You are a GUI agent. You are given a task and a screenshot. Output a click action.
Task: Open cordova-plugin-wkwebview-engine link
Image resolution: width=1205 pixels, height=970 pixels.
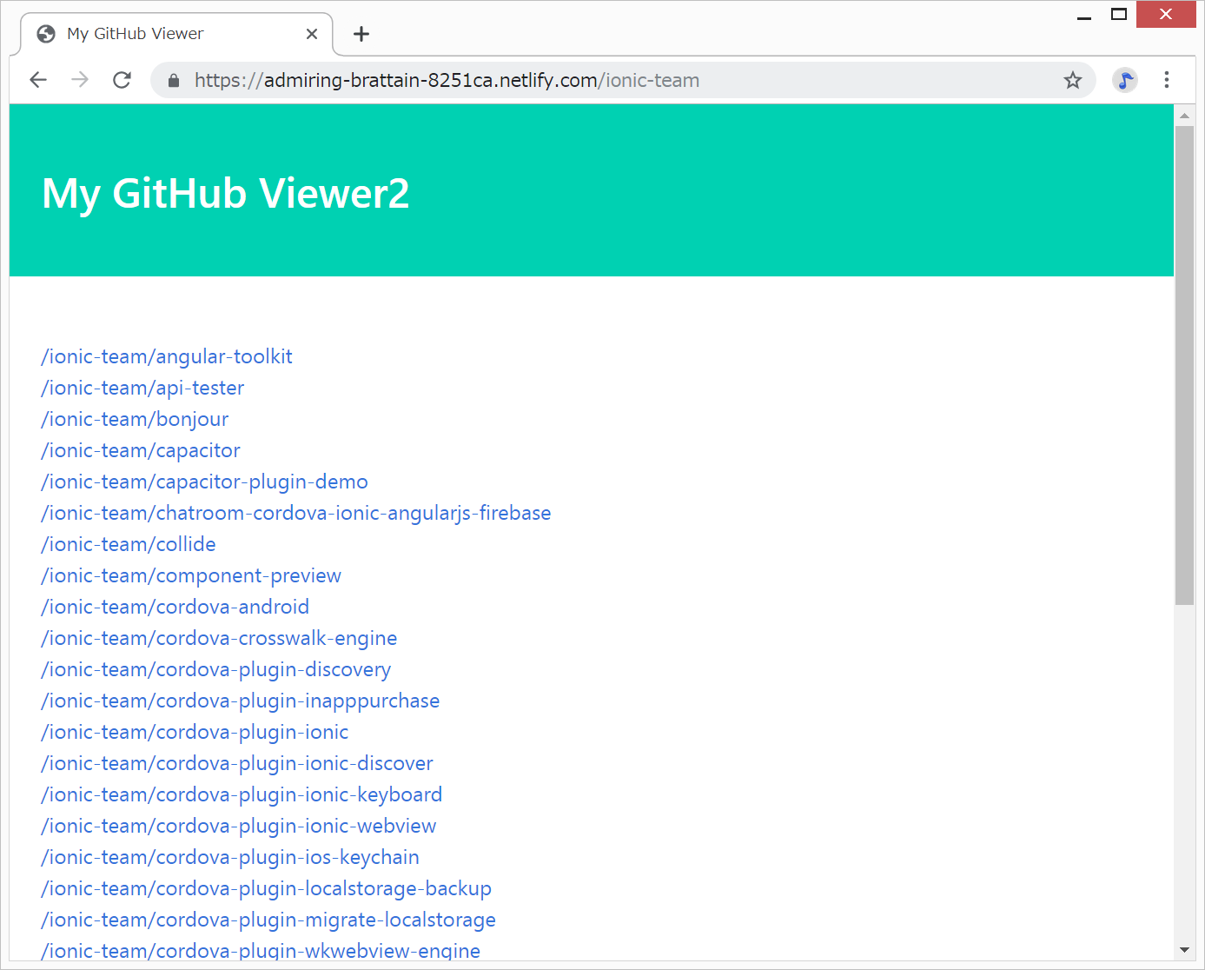[261, 950]
